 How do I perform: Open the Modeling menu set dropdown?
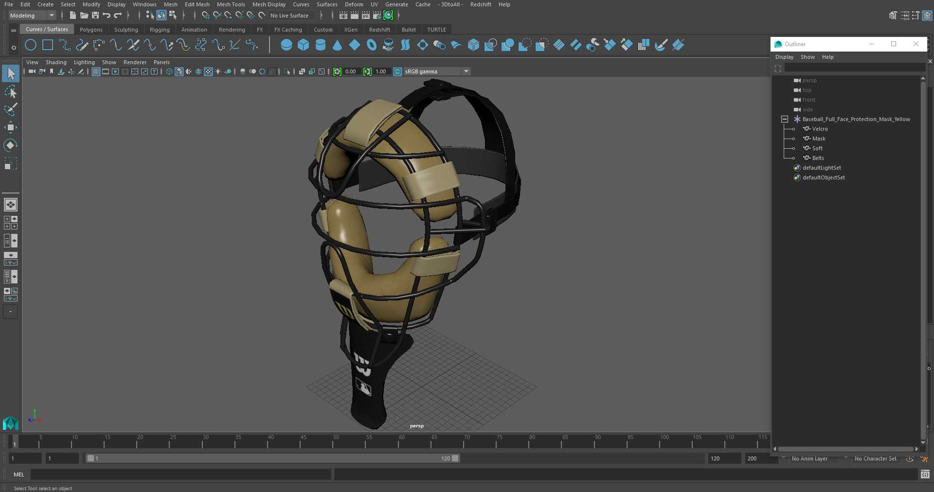[32, 16]
